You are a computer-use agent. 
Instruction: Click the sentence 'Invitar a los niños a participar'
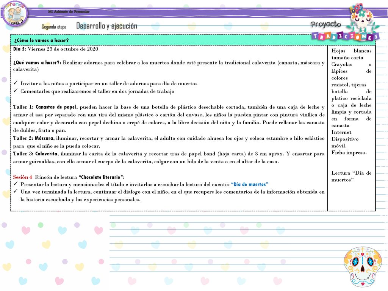tap(109, 84)
